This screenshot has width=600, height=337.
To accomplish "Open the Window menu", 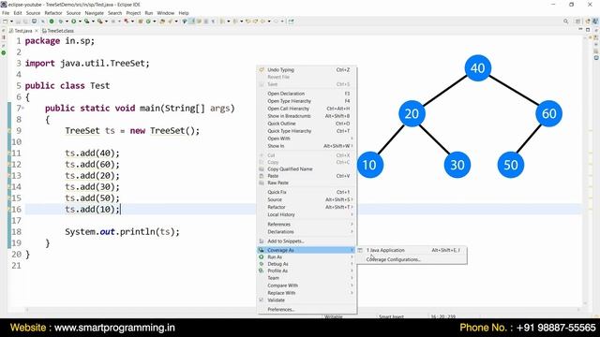I will coord(165,13).
